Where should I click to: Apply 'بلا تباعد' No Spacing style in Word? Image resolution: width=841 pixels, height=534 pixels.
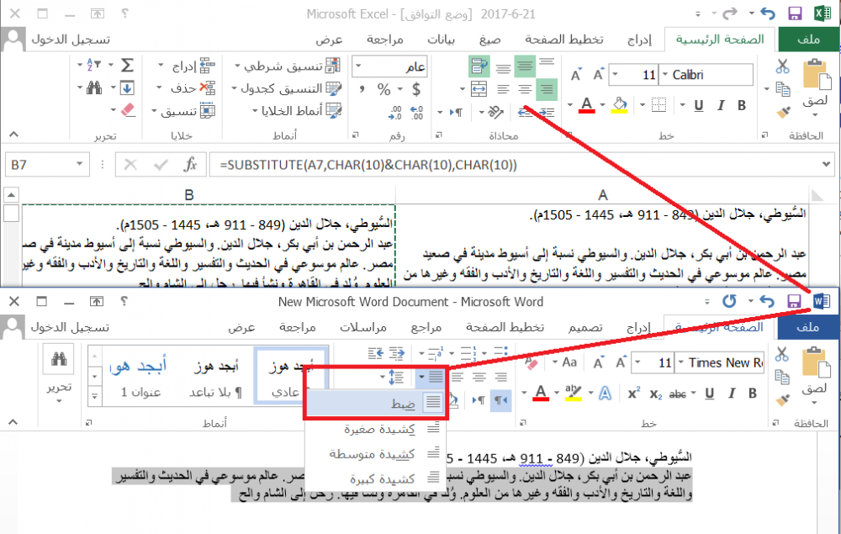pyautogui.click(x=215, y=378)
